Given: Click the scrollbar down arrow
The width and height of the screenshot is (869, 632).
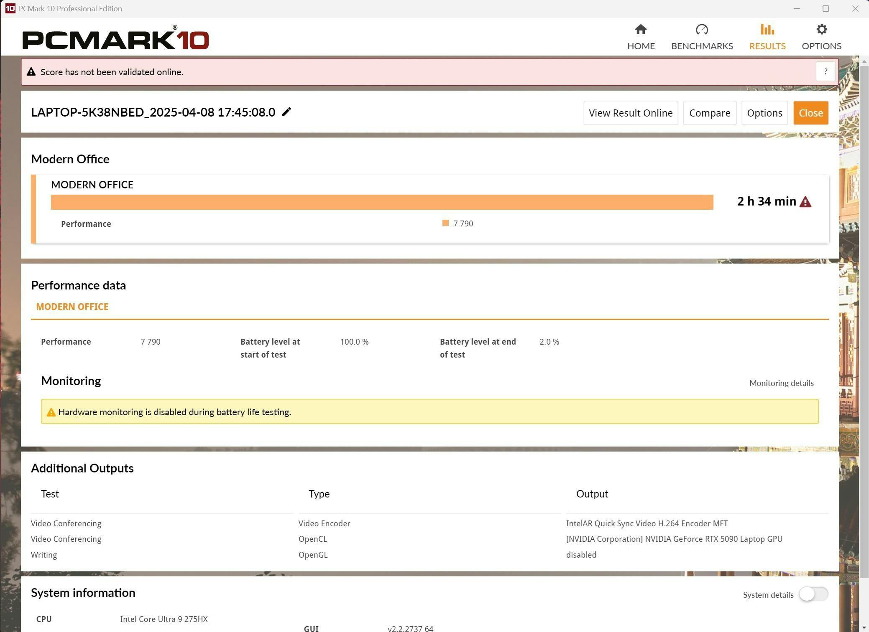Looking at the screenshot, I should tap(864, 627).
